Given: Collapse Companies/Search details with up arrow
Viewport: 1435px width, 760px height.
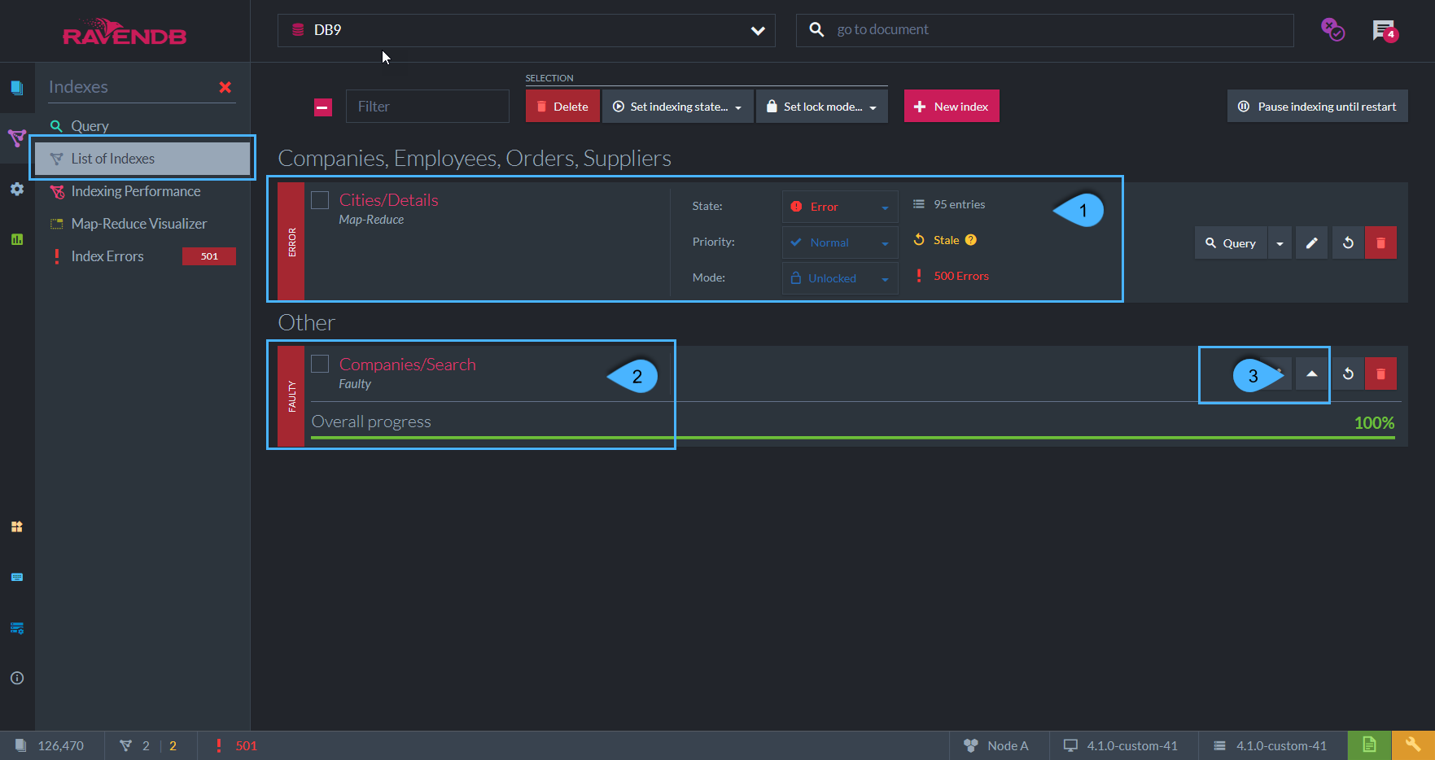Looking at the screenshot, I should 1312,373.
